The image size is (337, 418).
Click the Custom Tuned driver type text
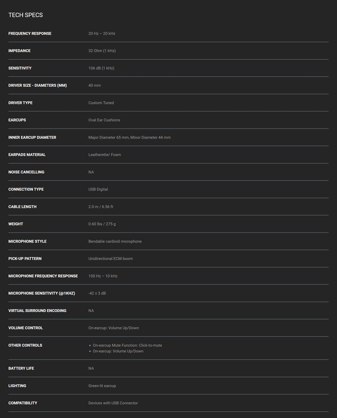[x=101, y=103]
